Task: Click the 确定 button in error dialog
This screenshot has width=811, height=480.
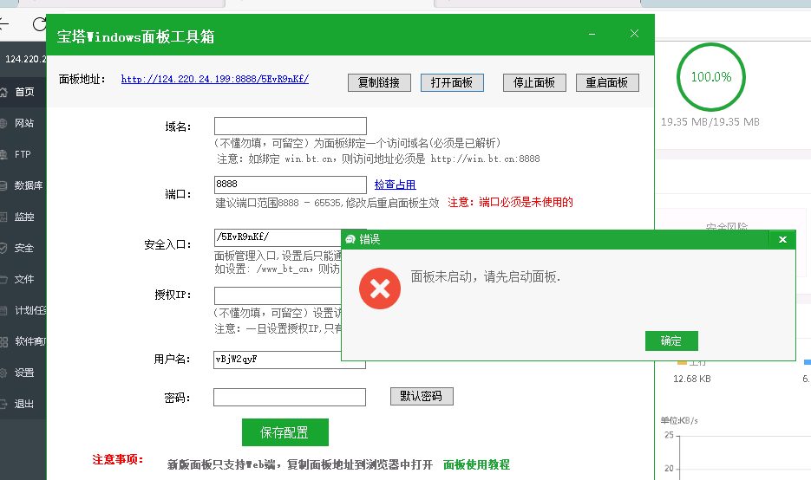Action: [671, 341]
